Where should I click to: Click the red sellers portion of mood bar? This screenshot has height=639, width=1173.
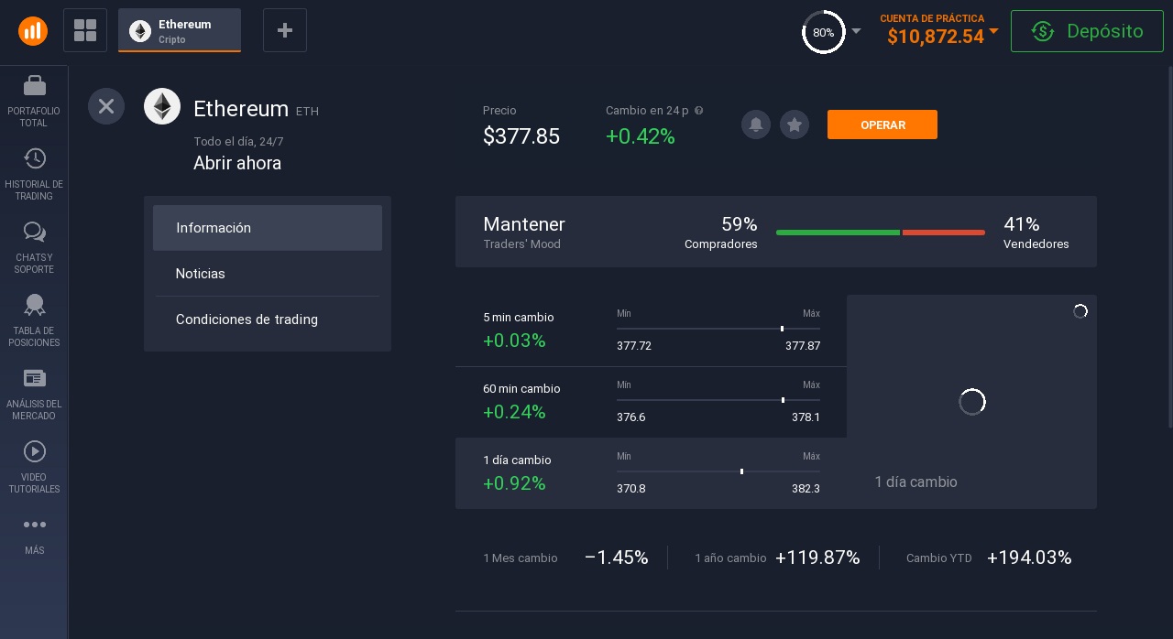pyautogui.click(x=944, y=233)
